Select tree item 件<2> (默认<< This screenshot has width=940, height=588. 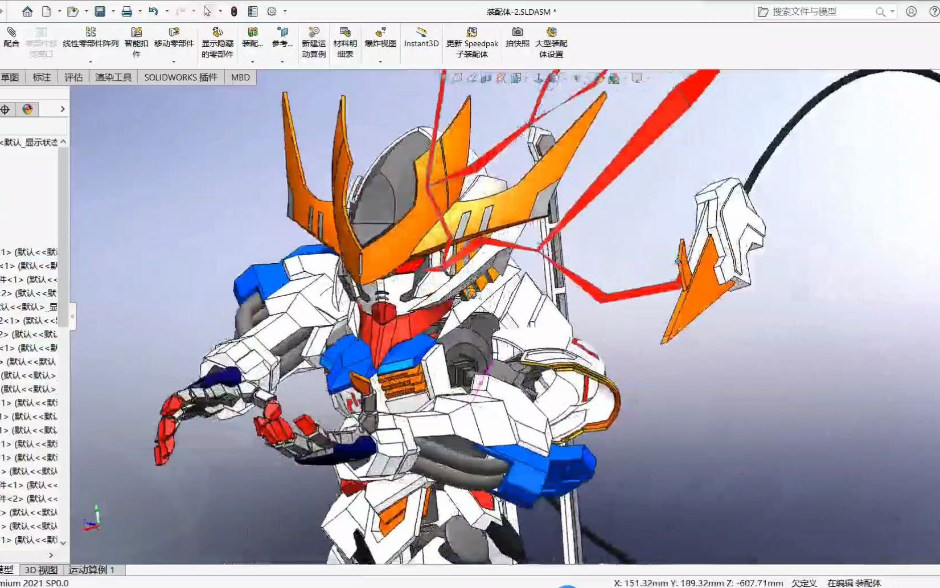(x=29, y=499)
